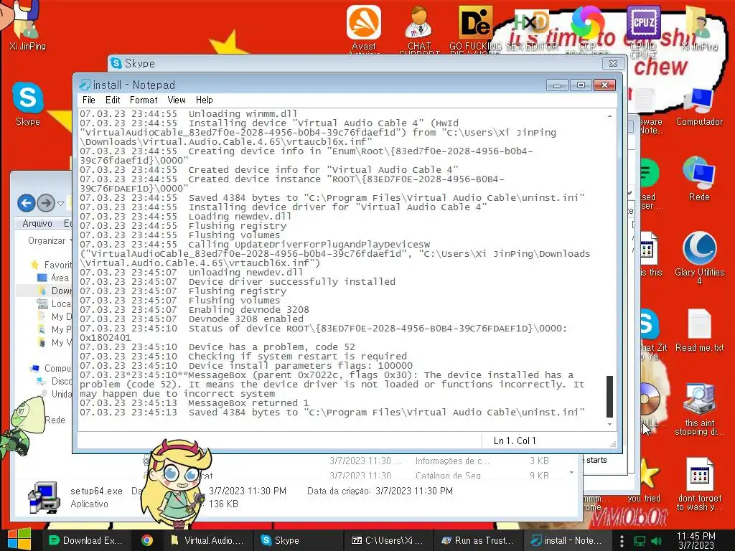Open the De desktop icon
This screenshot has height=551, width=735.
475,28
